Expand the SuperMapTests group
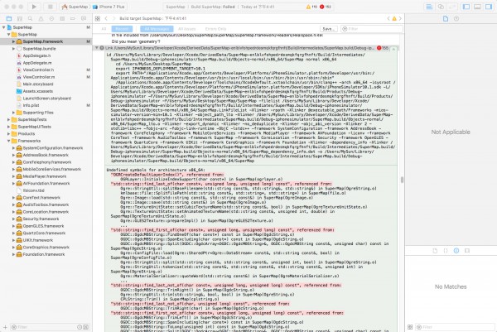Screen dimensions: 497x332 click(x=8, y=120)
